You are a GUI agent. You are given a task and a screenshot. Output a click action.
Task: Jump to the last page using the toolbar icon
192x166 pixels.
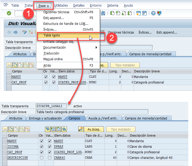(130, 13)
